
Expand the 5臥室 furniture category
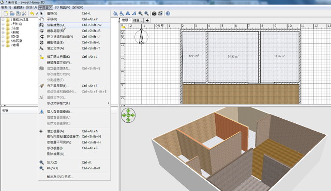(3, 37)
